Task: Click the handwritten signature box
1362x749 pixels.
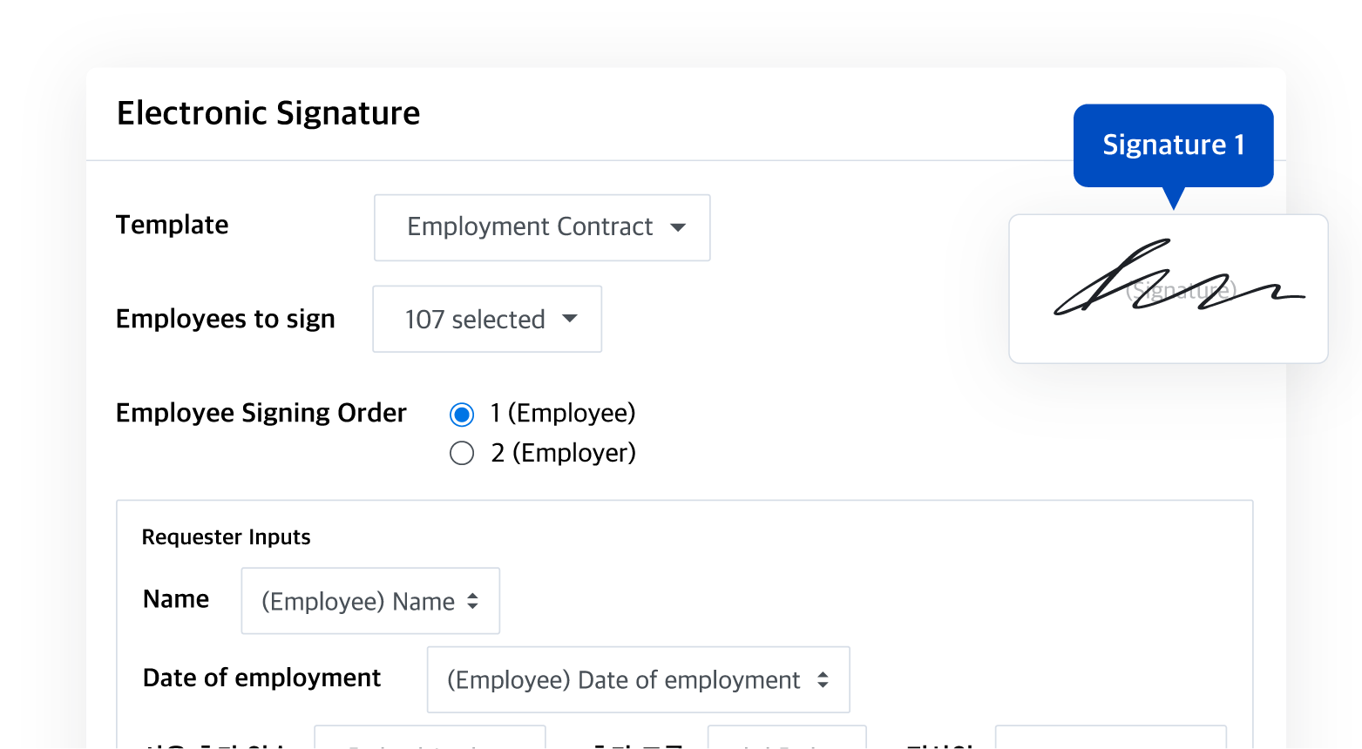Action: [1169, 289]
